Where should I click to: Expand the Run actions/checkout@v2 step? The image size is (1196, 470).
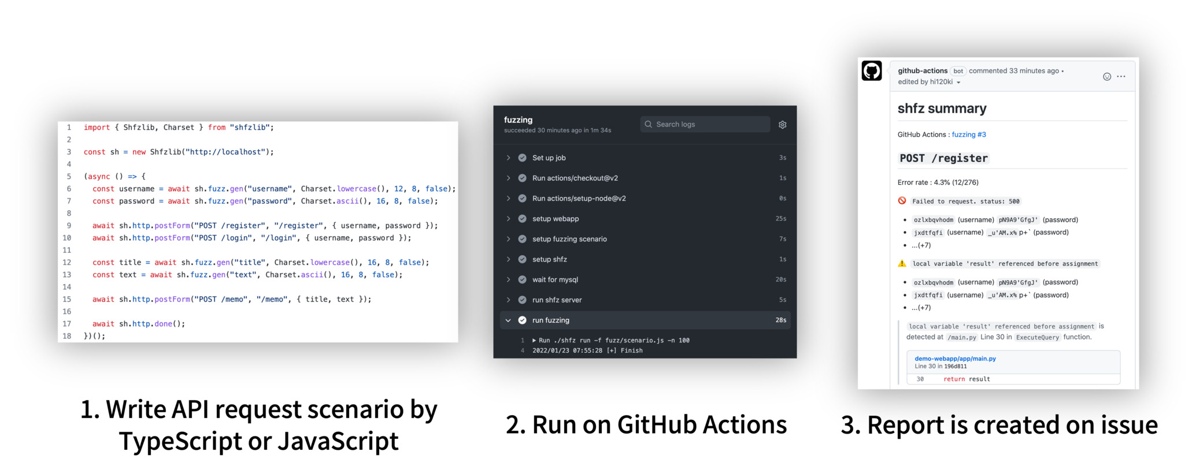coord(508,178)
